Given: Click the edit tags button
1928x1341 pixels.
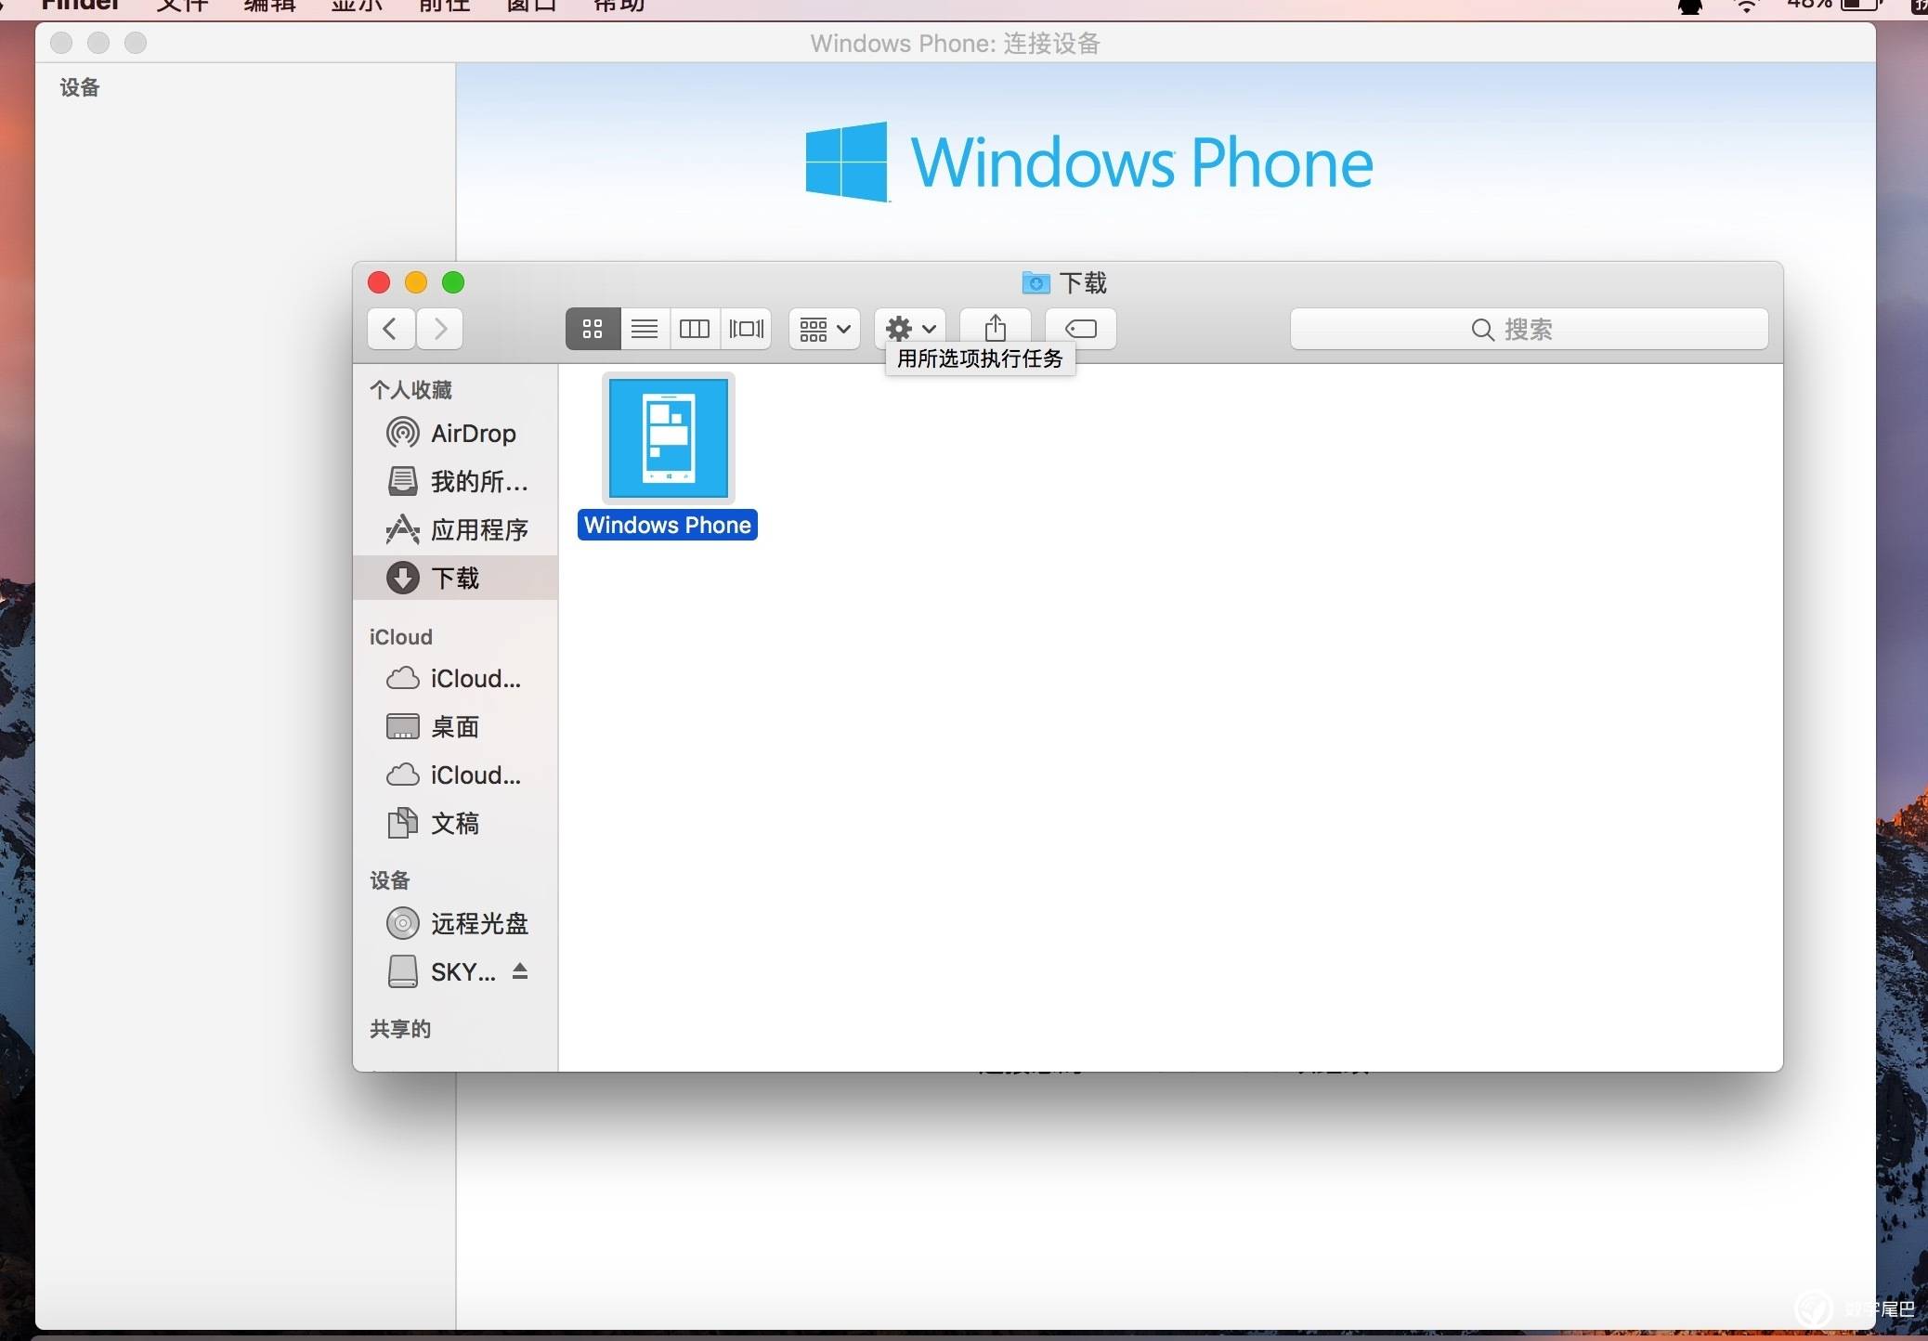Looking at the screenshot, I should point(1080,329).
